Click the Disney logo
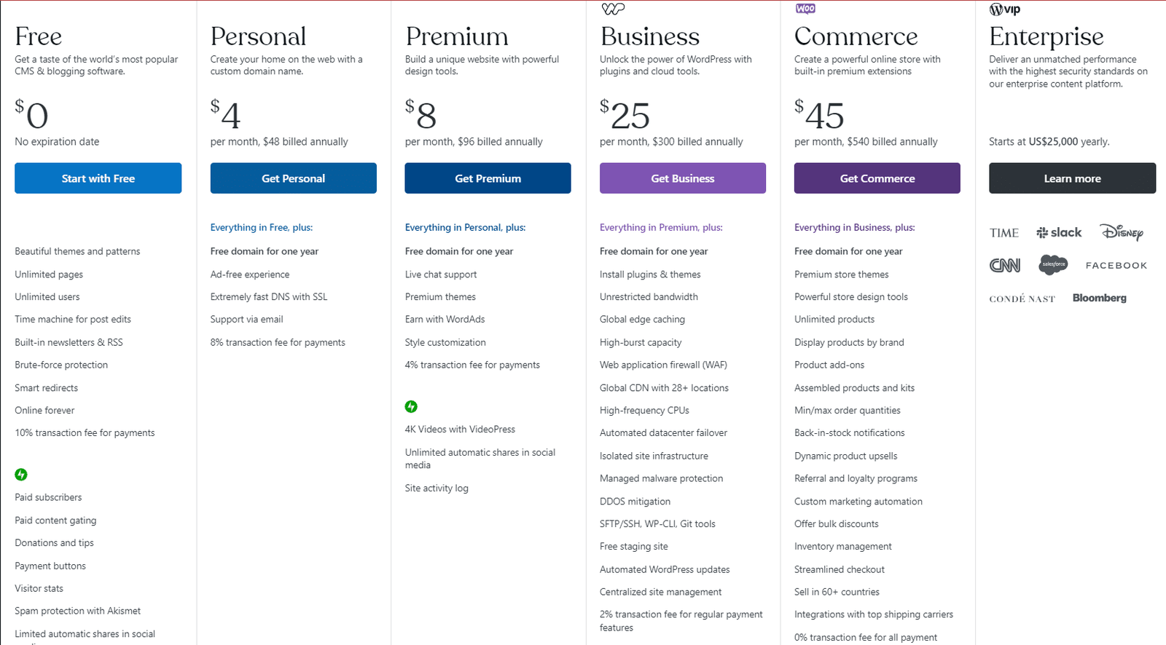Image resolution: width=1166 pixels, height=645 pixels. [1122, 232]
